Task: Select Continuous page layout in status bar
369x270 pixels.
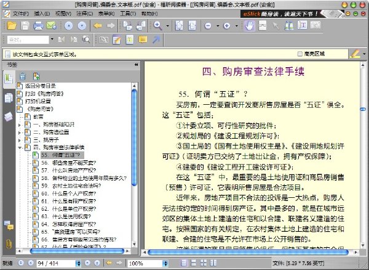Action: click(x=194, y=263)
